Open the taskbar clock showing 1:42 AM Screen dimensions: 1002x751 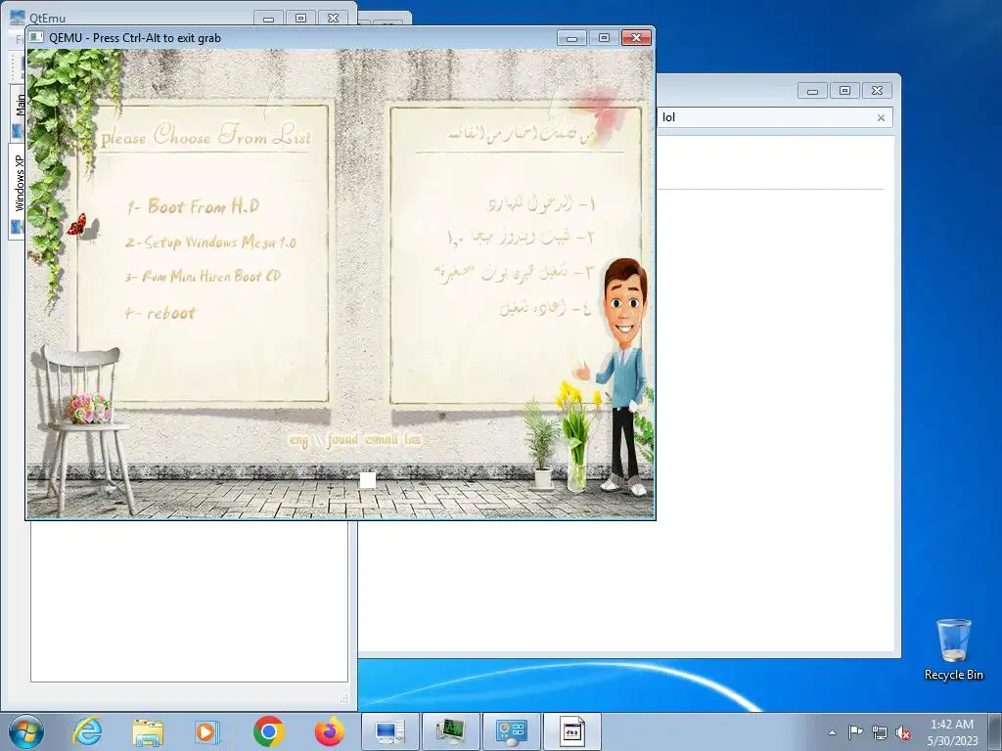[x=952, y=731]
